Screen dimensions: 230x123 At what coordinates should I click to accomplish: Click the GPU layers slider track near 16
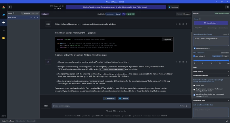tap(211, 60)
